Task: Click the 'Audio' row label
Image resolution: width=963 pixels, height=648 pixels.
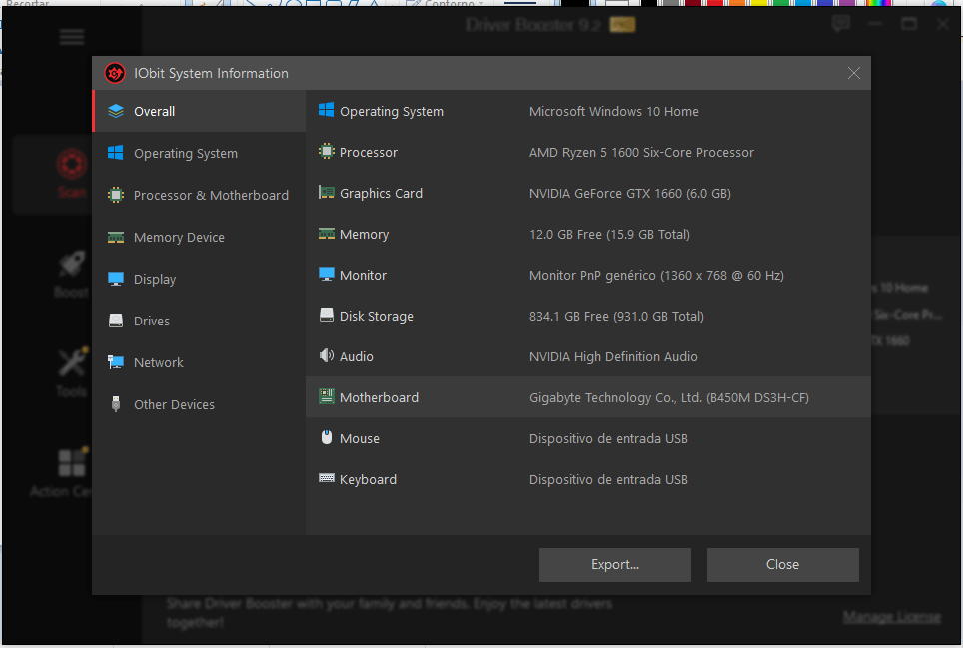Action: pos(357,357)
